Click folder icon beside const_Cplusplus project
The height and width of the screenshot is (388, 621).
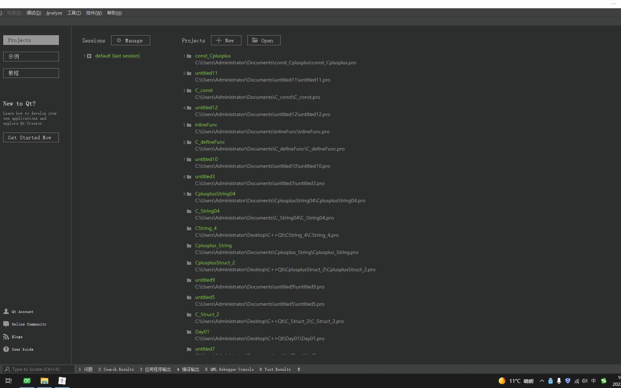tap(189, 56)
